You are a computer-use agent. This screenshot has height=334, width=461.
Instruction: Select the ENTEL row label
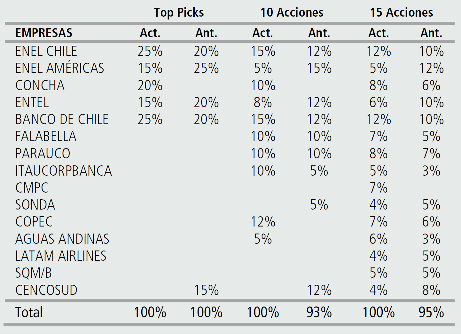[32, 102]
